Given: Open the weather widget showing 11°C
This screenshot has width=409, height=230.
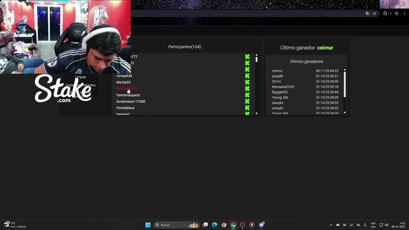Looking at the screenshot, I should 15,225.
